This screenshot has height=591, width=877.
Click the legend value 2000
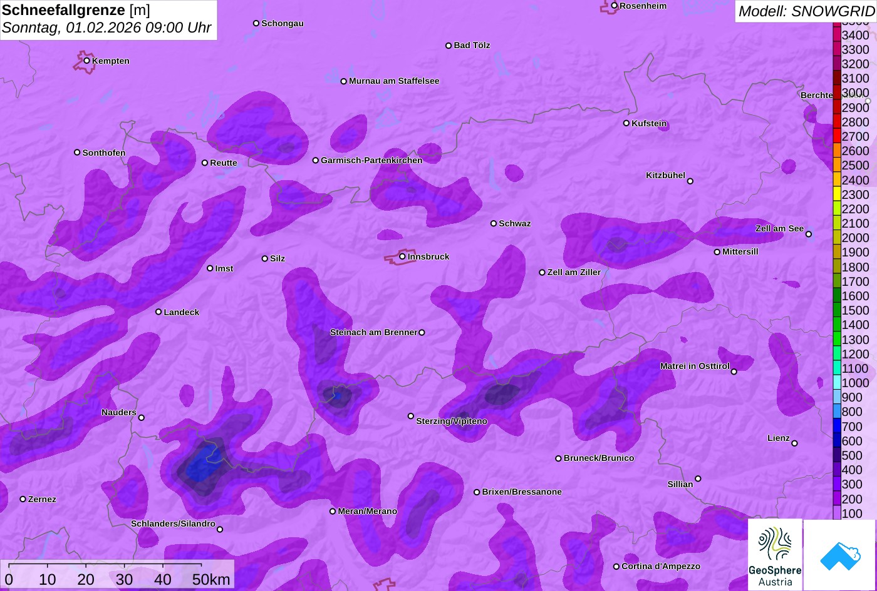tap(856, 238)
